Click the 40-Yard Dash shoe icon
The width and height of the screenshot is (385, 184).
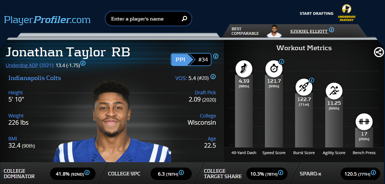244,69
